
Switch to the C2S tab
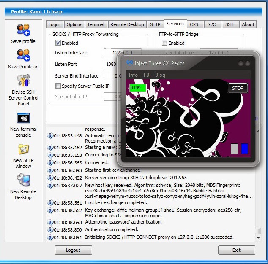195,24
